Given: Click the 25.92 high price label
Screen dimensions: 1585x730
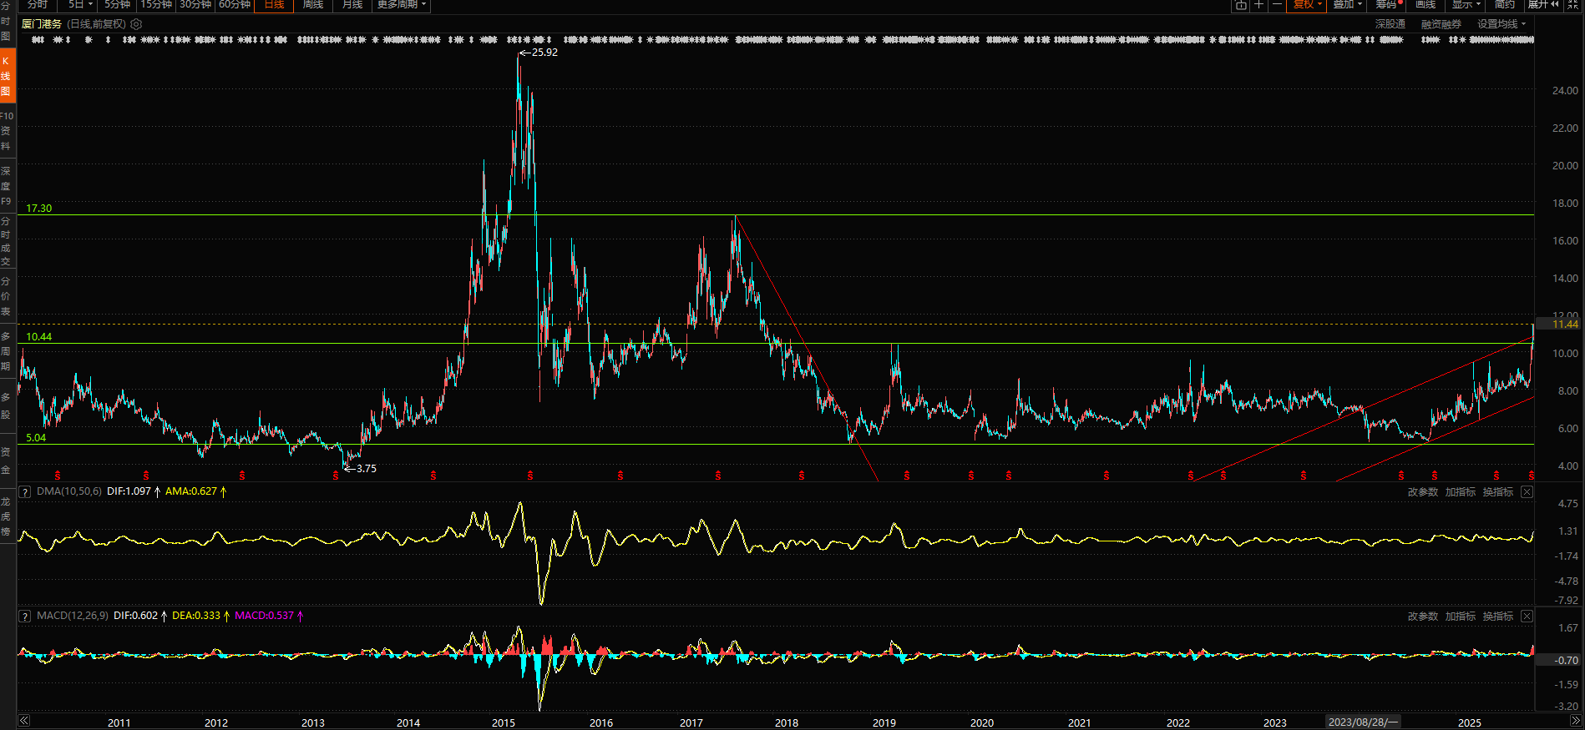Looking at the screenshot, I should [544, 53].
